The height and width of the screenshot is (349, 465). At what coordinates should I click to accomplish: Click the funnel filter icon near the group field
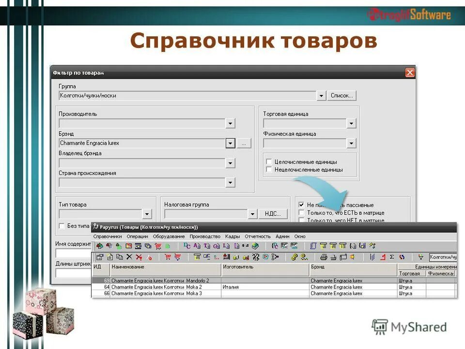(421, 257)
